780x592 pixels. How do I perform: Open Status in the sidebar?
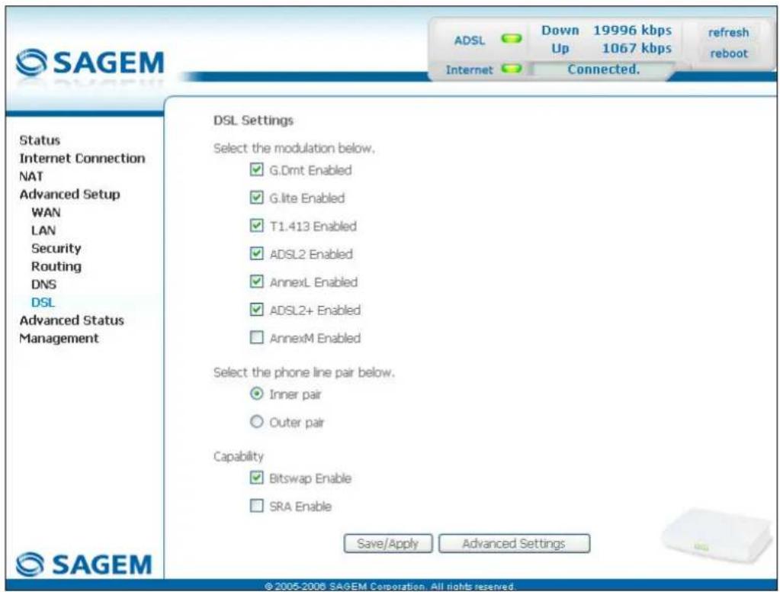click(x=40, y=140)
